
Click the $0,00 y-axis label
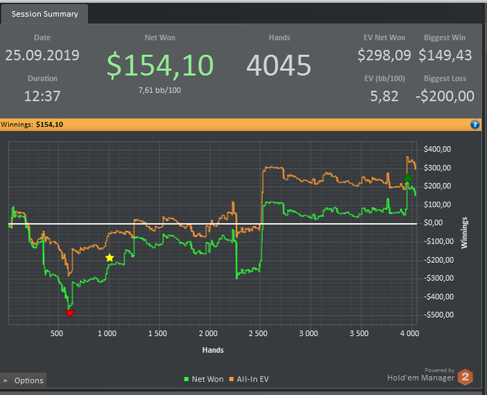(x=433, y=223)
